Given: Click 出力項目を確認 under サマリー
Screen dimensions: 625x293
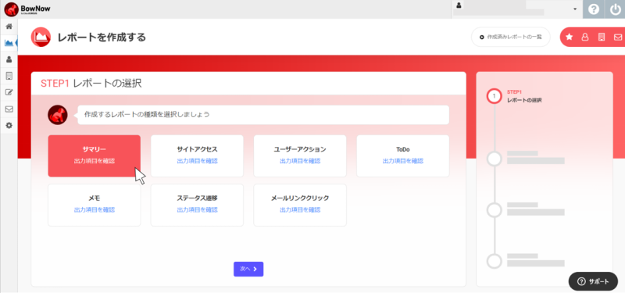Looking at the screenshot, I should point(95,162).
